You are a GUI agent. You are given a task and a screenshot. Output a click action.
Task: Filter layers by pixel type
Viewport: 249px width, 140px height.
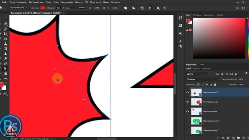click(217, 74)
